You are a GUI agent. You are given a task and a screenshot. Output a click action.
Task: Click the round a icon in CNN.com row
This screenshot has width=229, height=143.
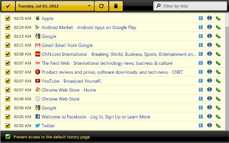click(x=209, y=54)
